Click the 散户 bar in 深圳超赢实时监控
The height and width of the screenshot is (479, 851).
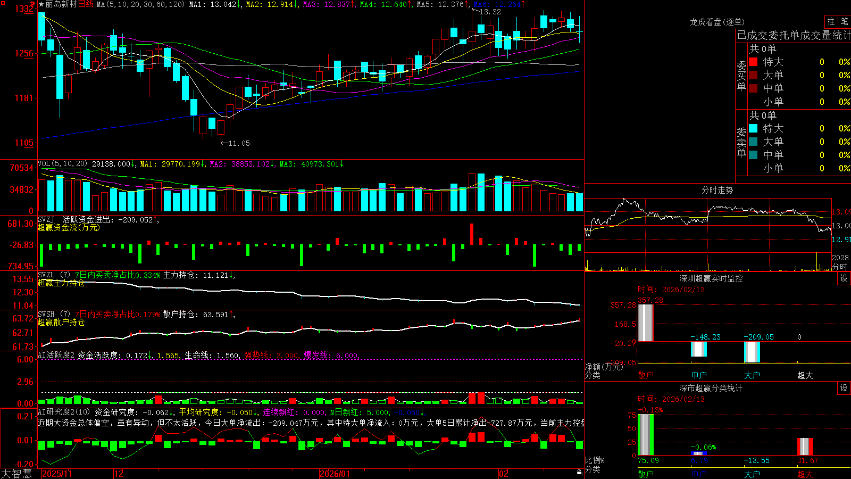point(646,323)
